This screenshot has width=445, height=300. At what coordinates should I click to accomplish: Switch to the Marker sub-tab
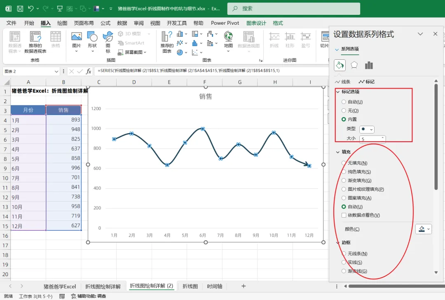367,82
